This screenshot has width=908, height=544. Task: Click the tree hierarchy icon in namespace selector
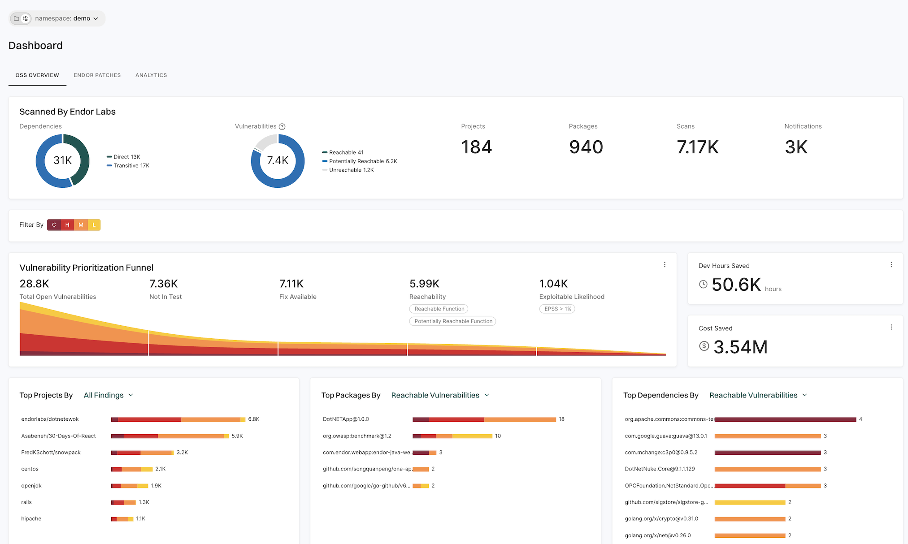pos(26,18)
